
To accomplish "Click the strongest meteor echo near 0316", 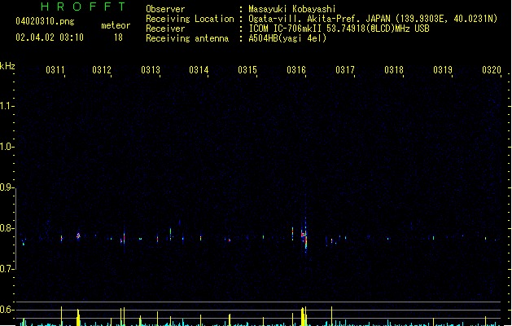I will pos(304,236).
